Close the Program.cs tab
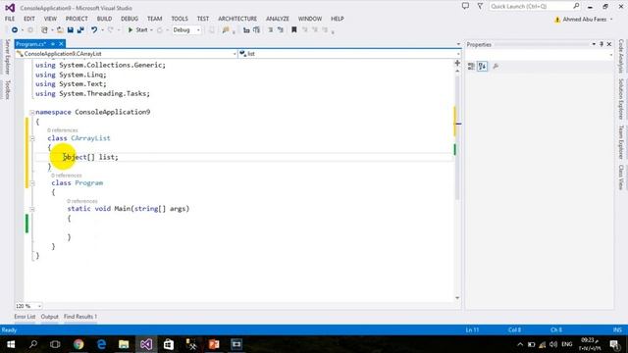This screenshot has height=353, width=628. pos(61,44)
